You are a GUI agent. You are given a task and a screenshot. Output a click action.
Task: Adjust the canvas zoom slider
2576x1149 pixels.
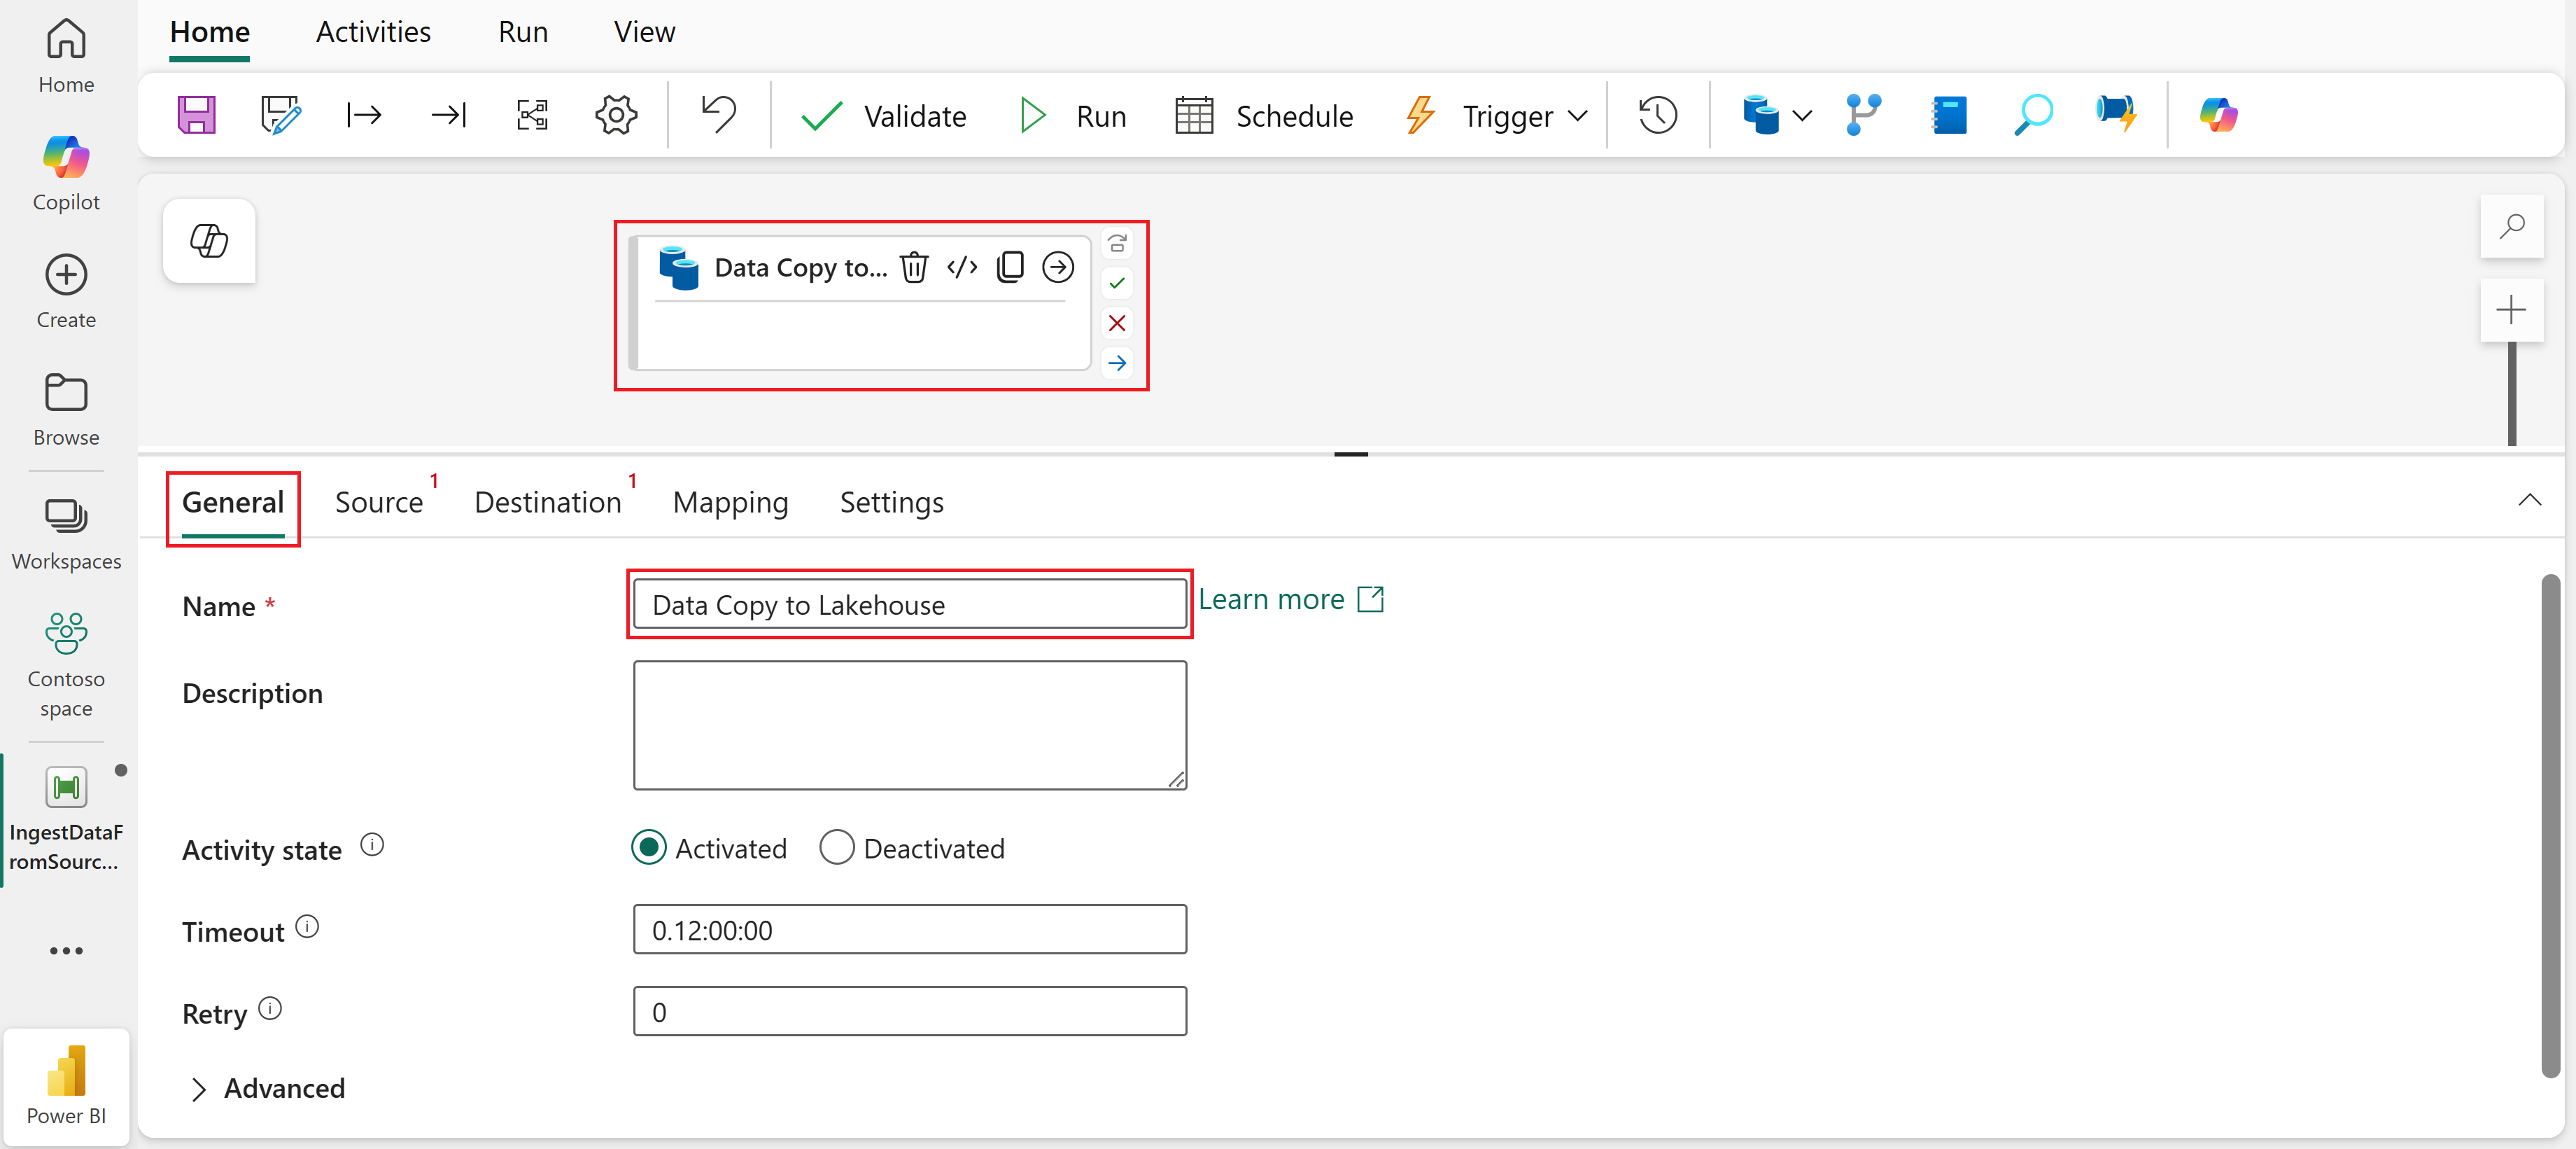tap(2511, 394)
